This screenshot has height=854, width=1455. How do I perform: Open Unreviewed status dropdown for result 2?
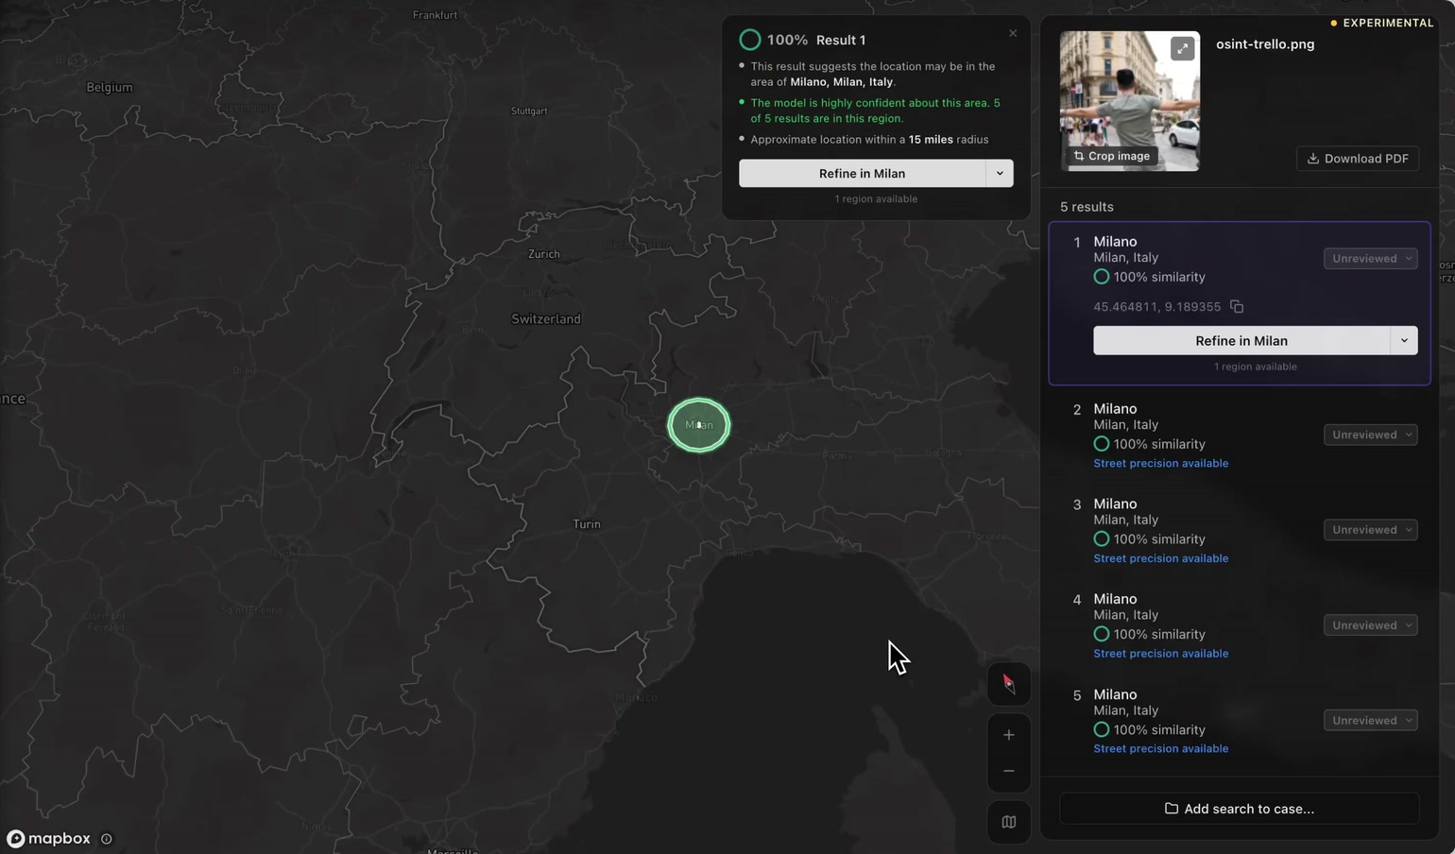[1370, 435]
